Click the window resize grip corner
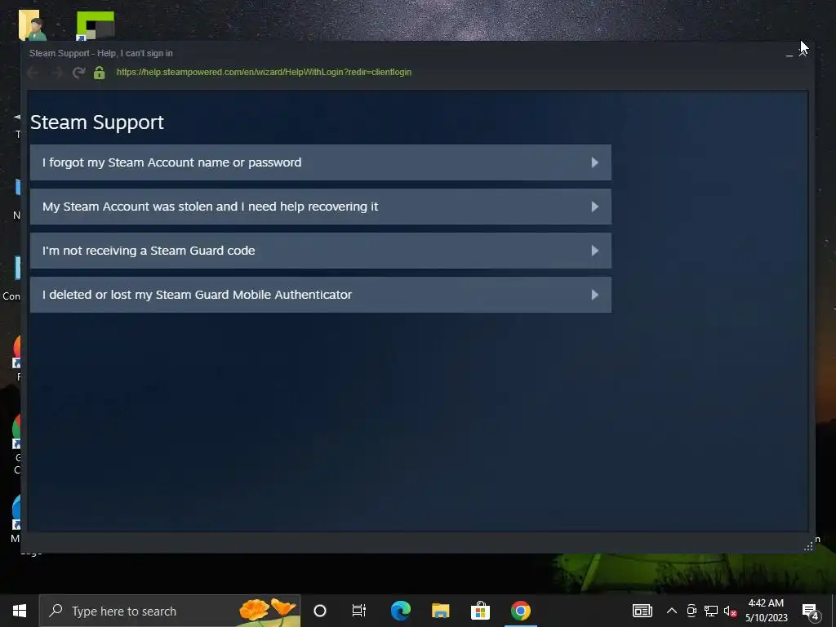This screenshot has height=627, width=836. click(x=809, y=546)
